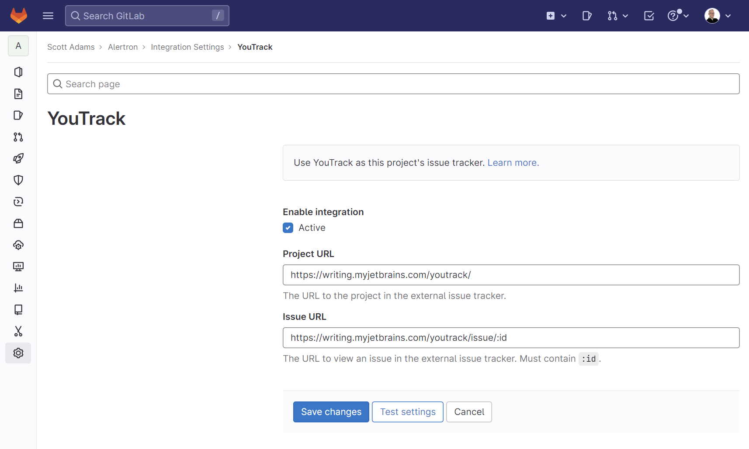Expand the Help dropdown chevron
Image resolution: width=749 pixels, height=449 pixels.
pos(686,16)
